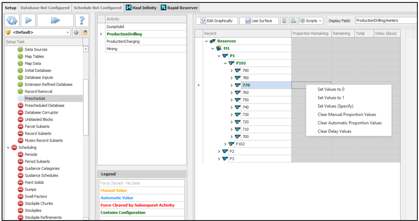Select Clear Delay Values menu entry
The height and width of the screenshot is (221, 419).
(x=334, y=131)
